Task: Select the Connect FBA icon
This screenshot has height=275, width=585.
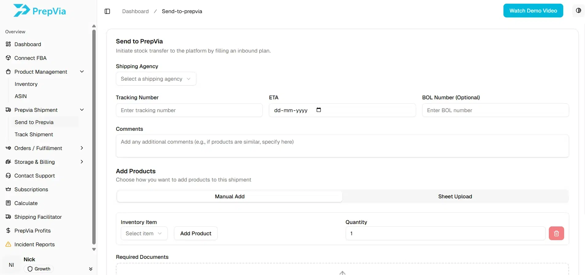Action: (x=8, y=58)
